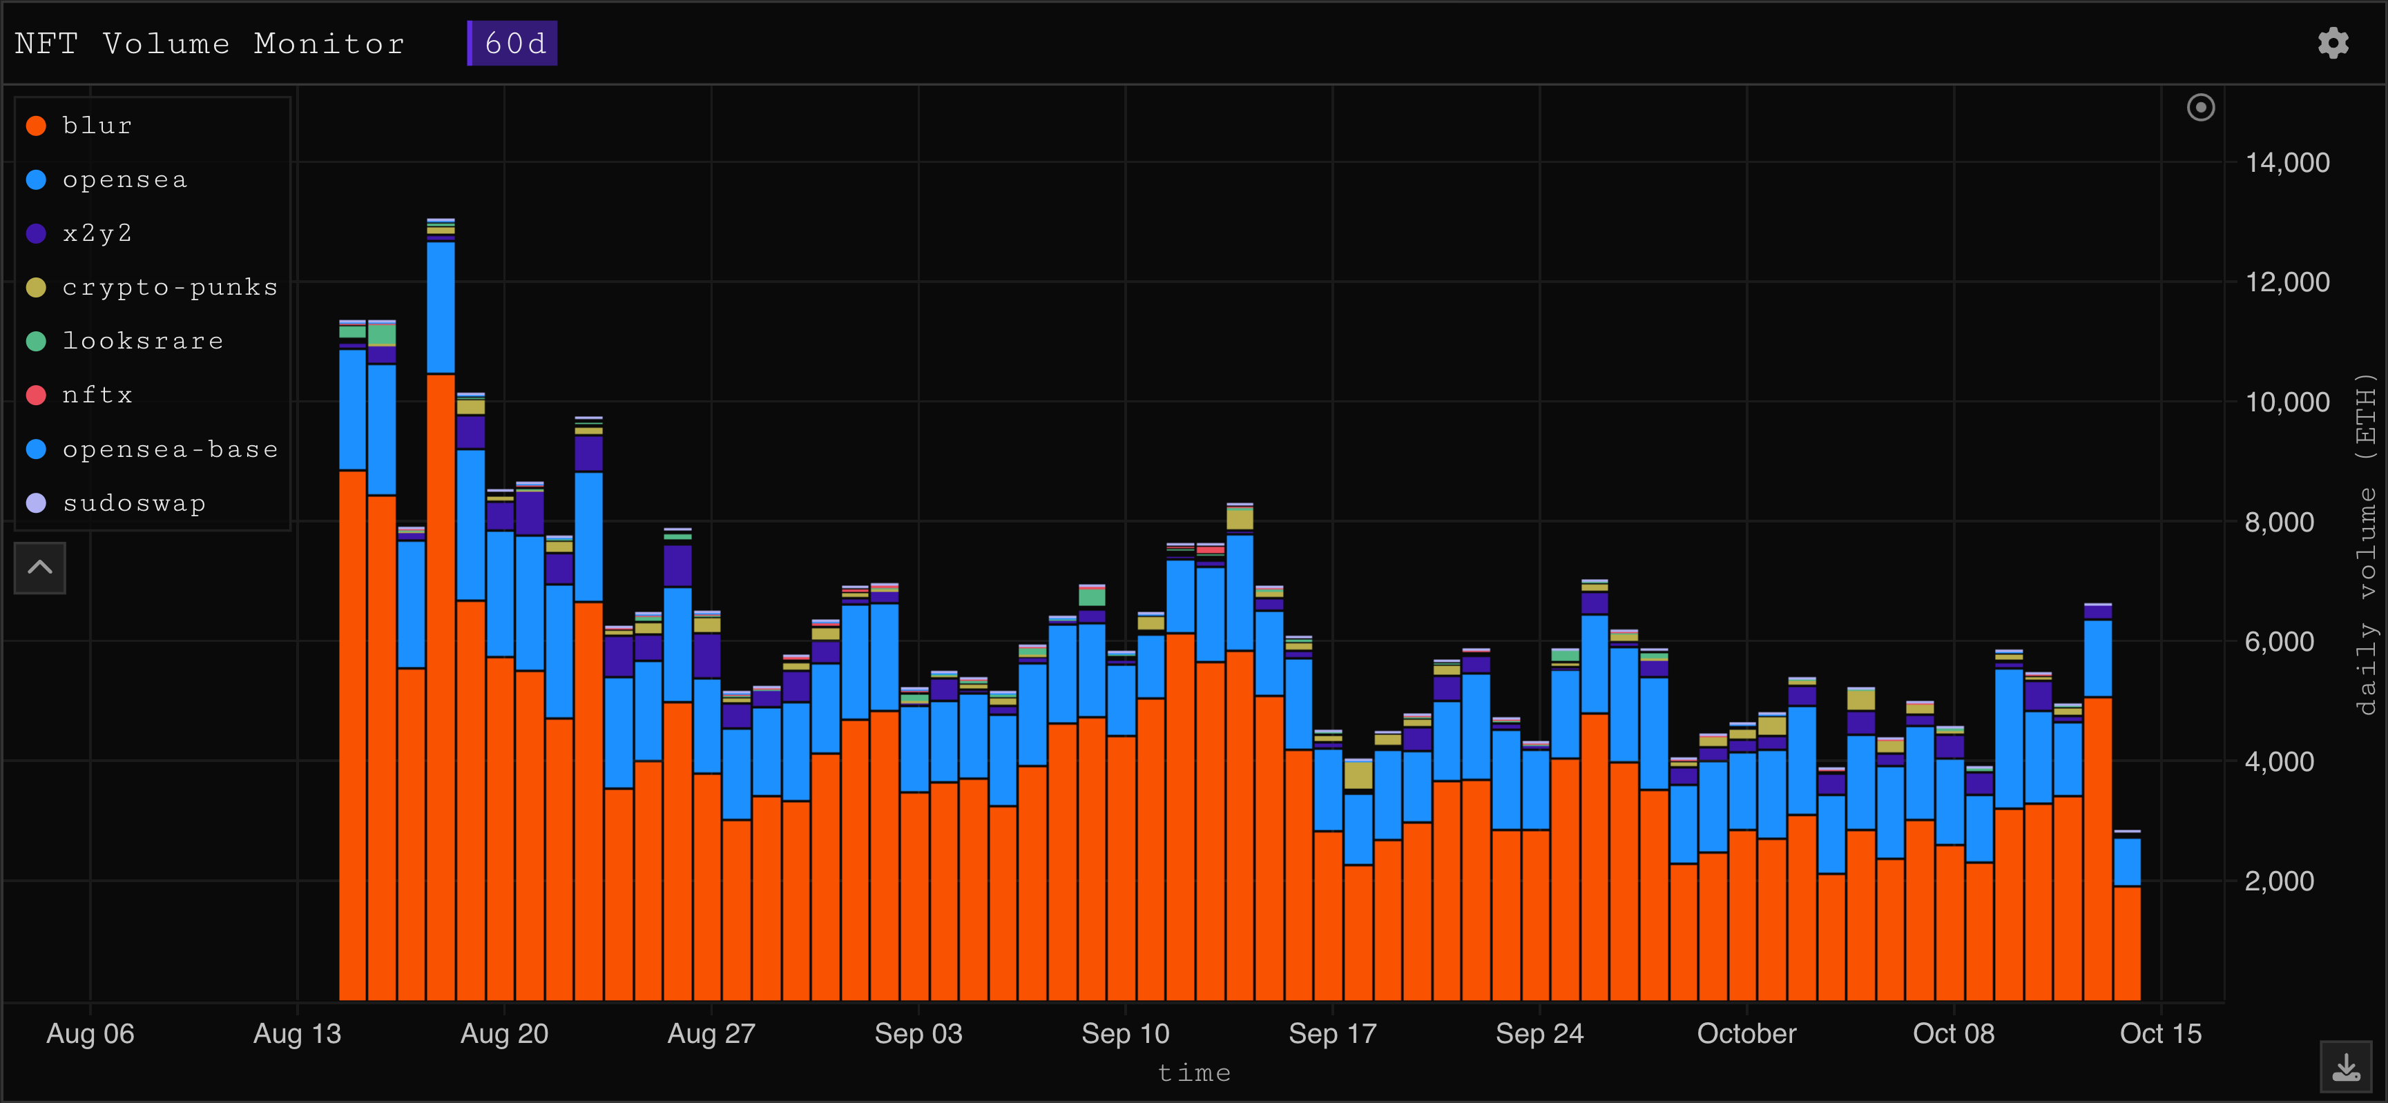The width and height of the screenshot is (2388, 1103).
Task: Click the October axis label
Action: coord(1746,1033)
